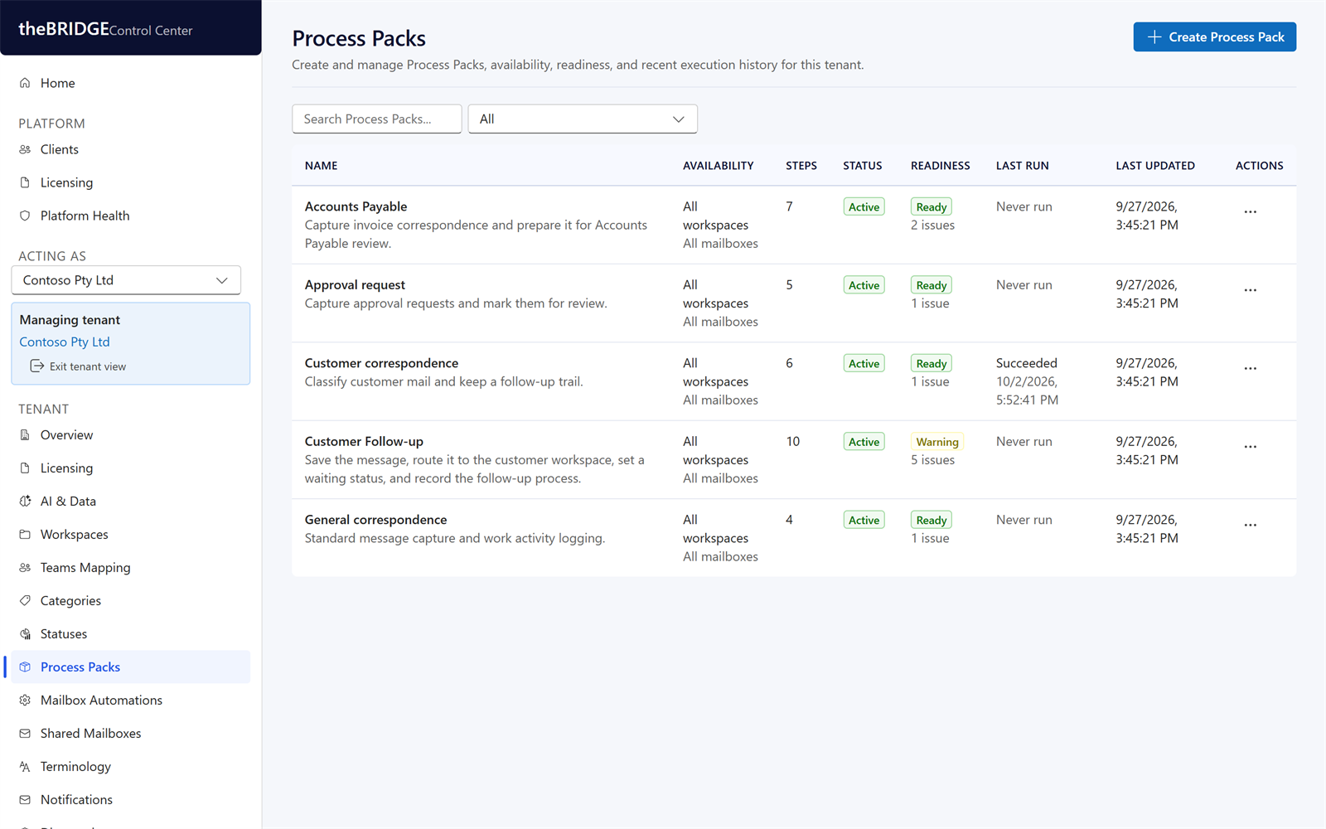
Task: Click the Clients people icon
Action: [25, 149]
